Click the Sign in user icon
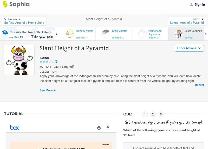Screen dimensions: 208x149 tap(191, 5)
